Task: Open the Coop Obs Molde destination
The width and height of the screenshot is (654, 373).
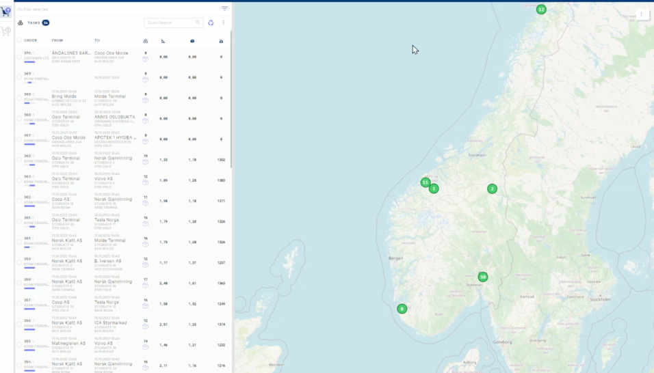Action: click(x=111, y=53)
